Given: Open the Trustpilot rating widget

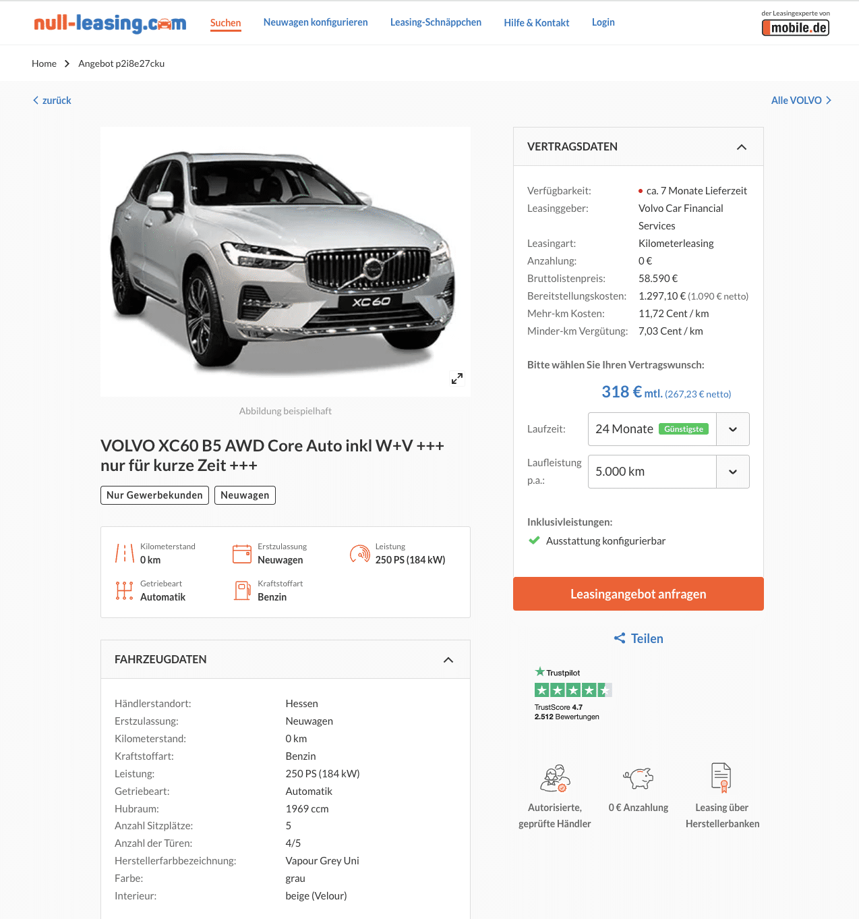Looking at the screenshot, I should click(573, 694).
